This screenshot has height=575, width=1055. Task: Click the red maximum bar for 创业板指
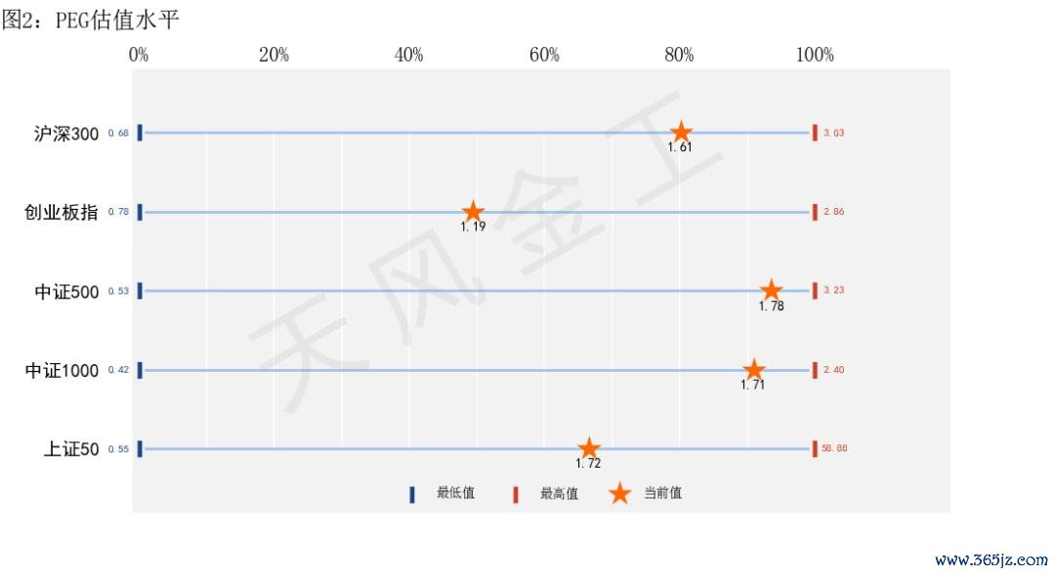(815, 212)
